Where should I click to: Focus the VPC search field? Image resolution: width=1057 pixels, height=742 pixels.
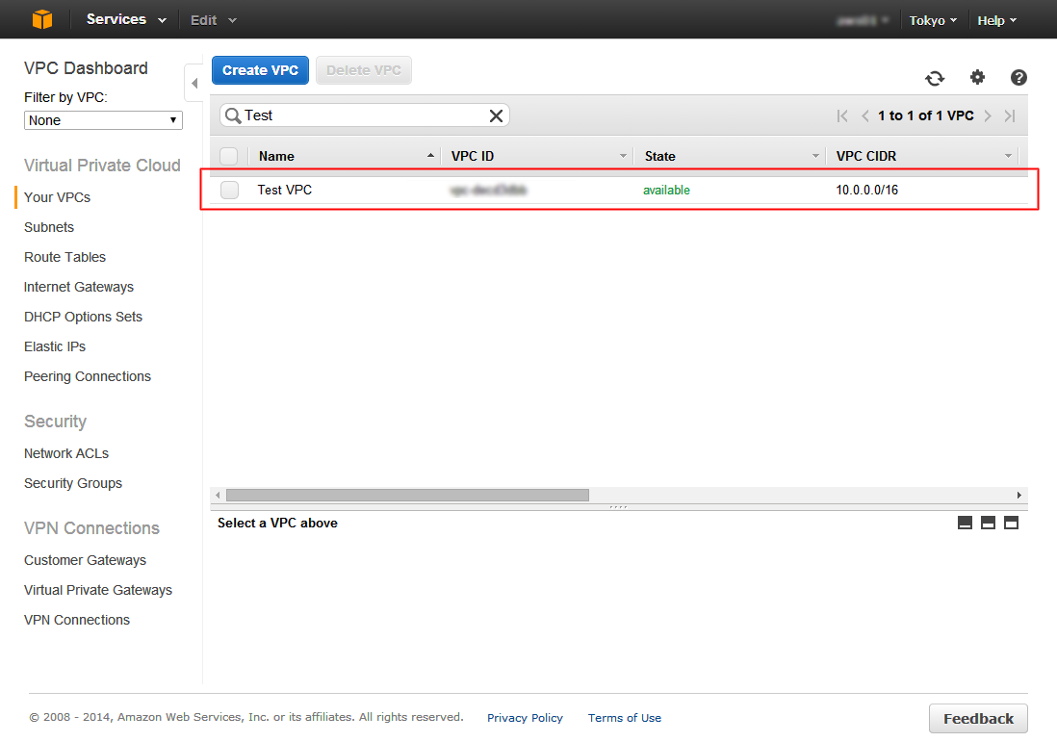tap(365, 115)
